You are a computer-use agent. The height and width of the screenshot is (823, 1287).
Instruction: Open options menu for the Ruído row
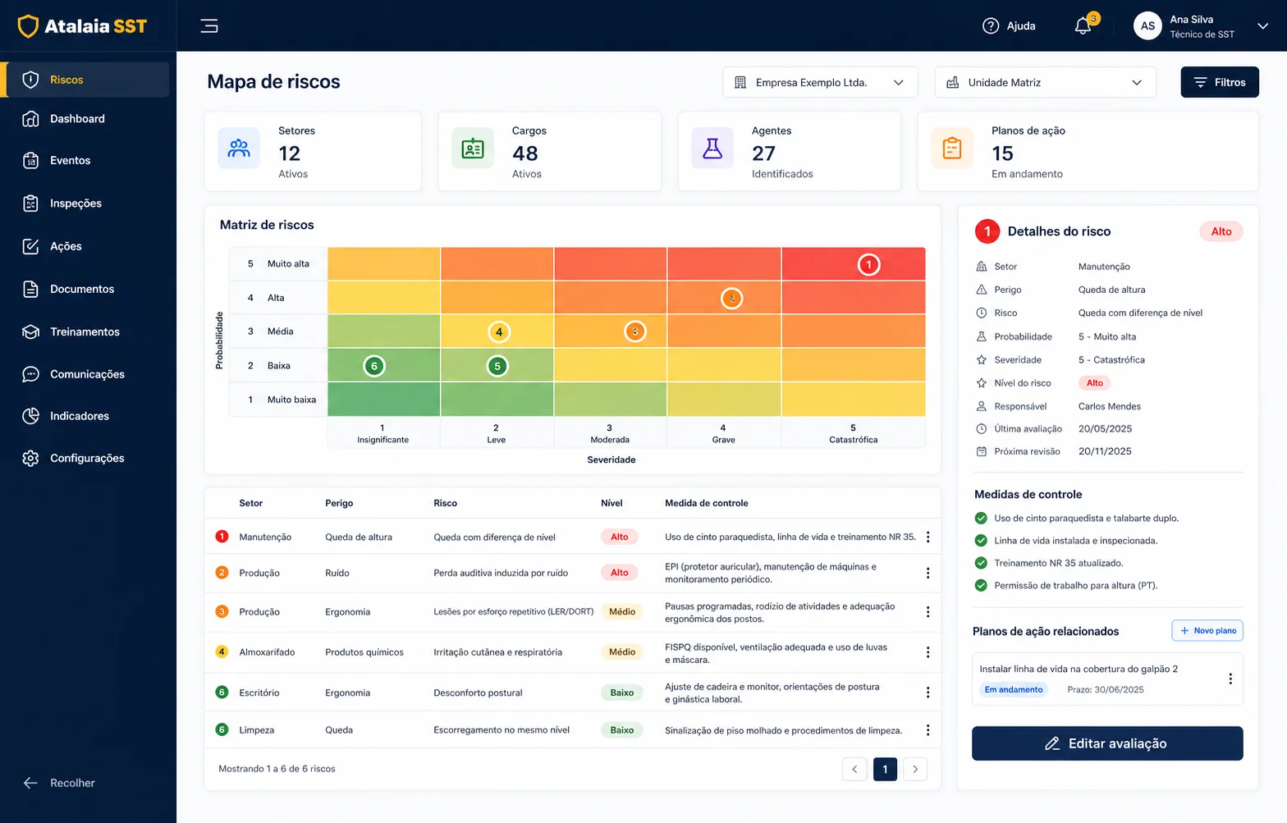pyautogui.click(x=928, y=573)
